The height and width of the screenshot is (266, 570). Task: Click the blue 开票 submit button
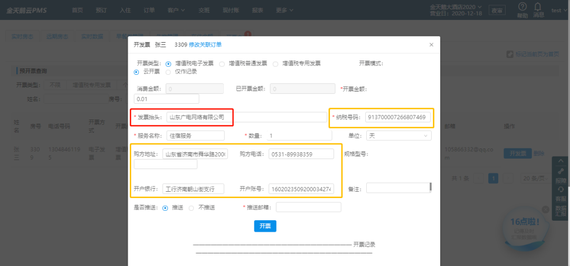click(x=265, y=226)
